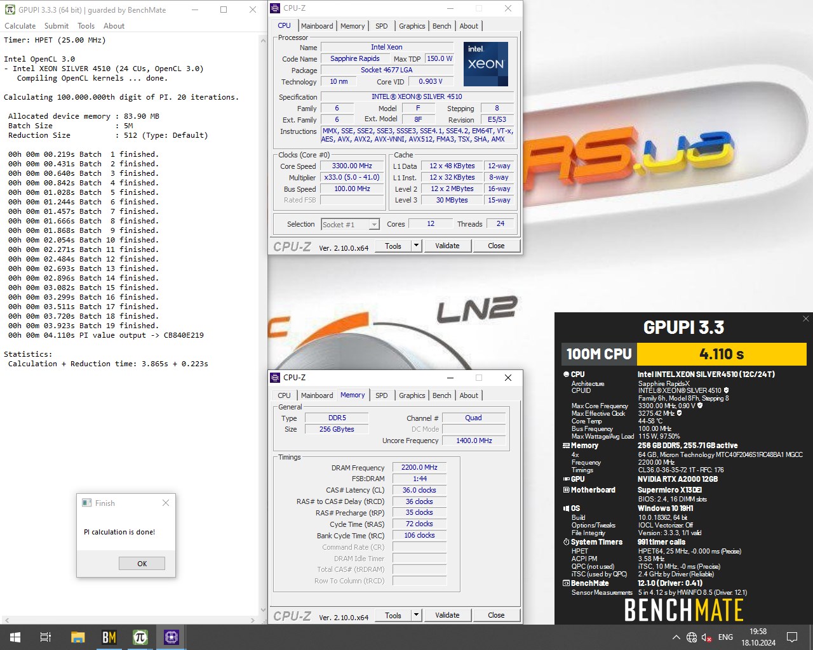Viewport: 813px width, 650px height.
Task: Click the PI value output line
Action: pyautogui.click(x=106, y=335)
